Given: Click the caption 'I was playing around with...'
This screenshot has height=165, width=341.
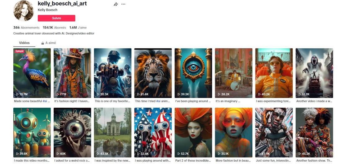Looking at the screenshot, I should tap(153, 161).
